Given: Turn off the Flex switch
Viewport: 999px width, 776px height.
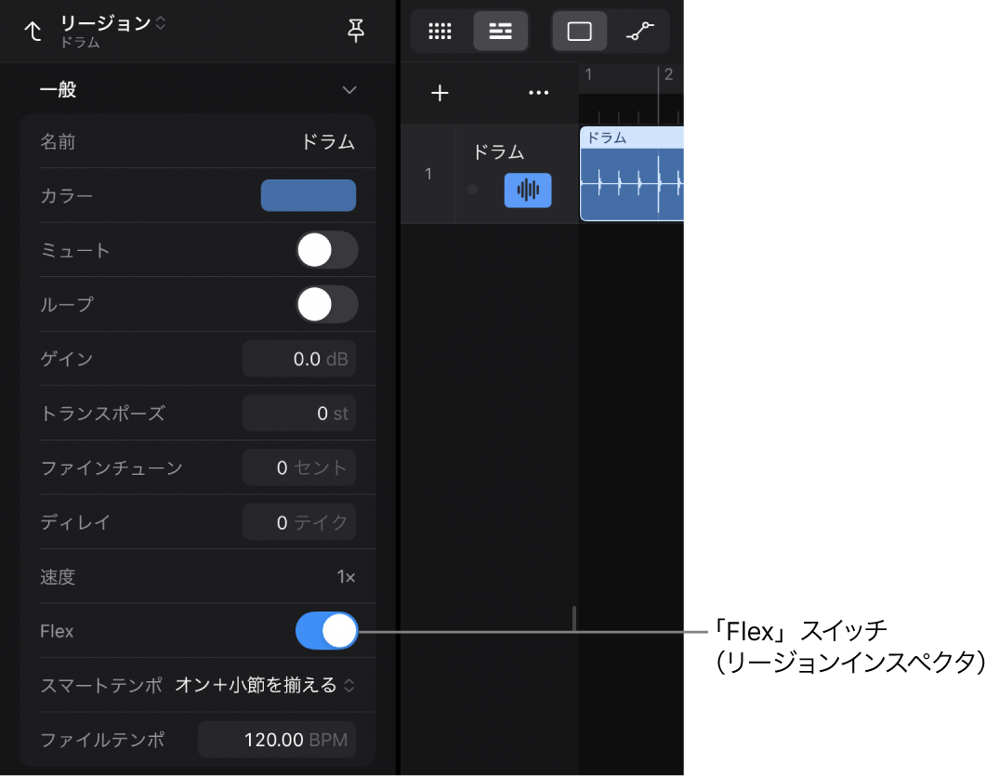Looking at the screenshot, I should click(x=327, y=631).
